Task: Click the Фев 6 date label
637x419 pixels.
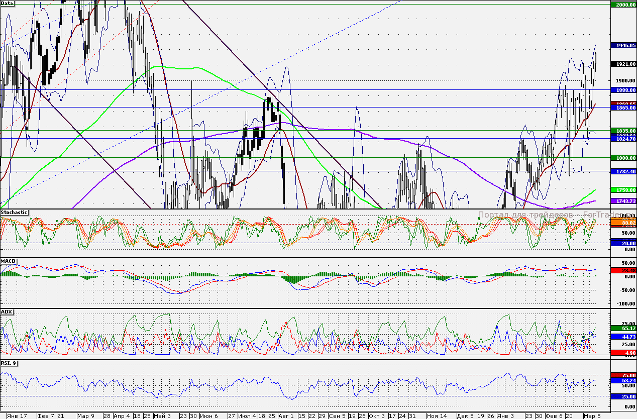Action: click(554, 416)
